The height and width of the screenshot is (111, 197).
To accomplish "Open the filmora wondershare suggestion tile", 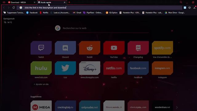I will point(114,106).
